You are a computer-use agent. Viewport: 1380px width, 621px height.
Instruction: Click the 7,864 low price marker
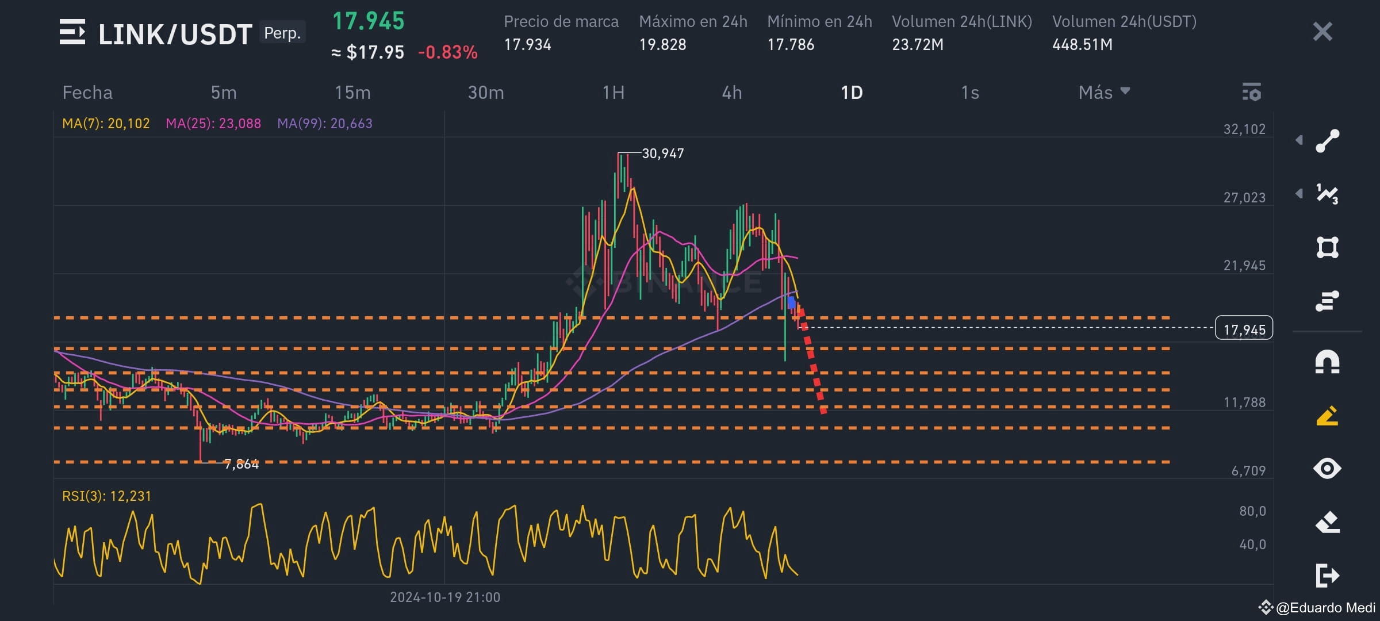pyautogui.click(x=241, y=464)
